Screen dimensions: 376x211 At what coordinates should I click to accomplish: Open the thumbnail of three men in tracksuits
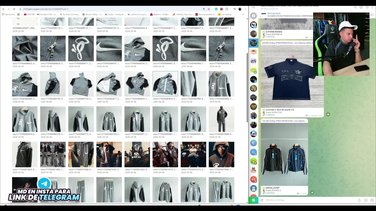53,154
